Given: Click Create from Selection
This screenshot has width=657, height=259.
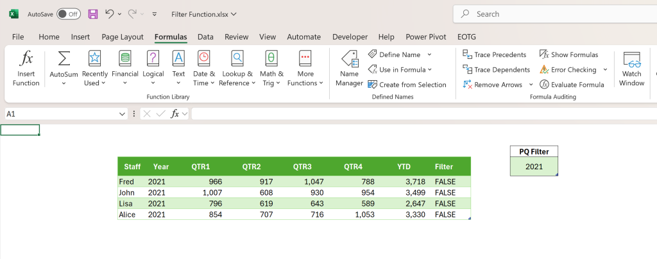Looking at the screenshot, I should coord(407,85).
